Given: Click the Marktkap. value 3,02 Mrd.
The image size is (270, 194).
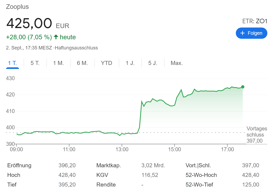Looking at the screenshot, I should click(153, 165).
